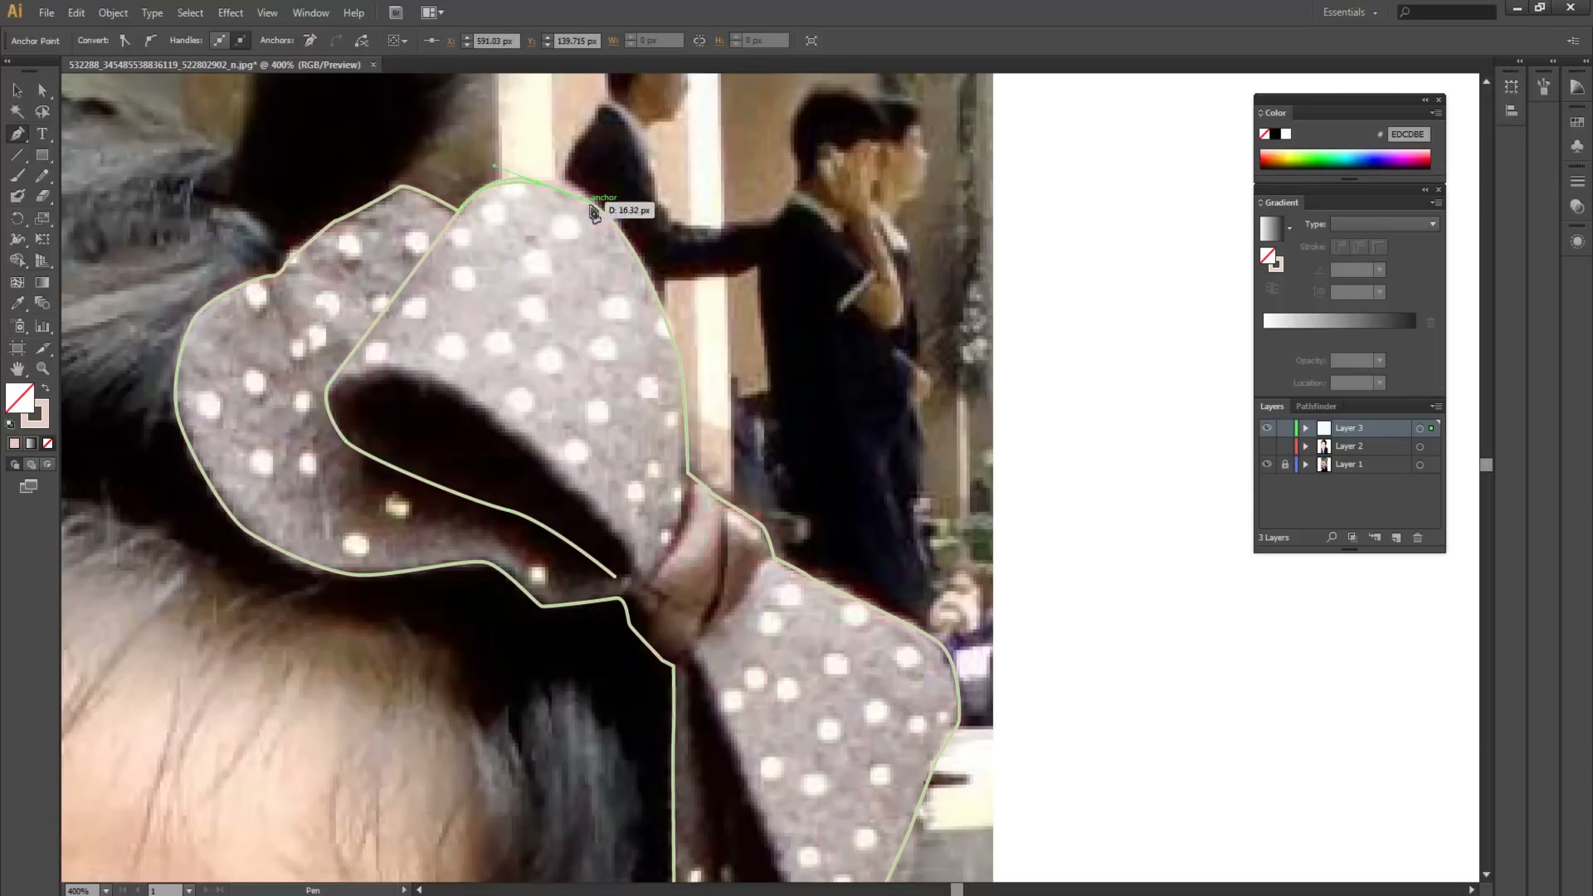Choose the Mesh tool

(17, 283)
